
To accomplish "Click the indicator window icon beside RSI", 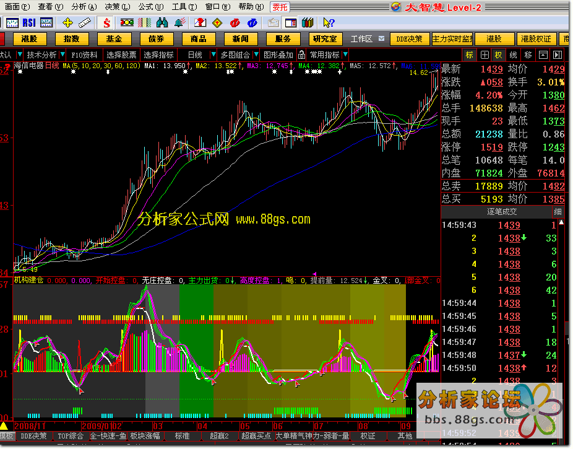I will click(x=46, y=23).
